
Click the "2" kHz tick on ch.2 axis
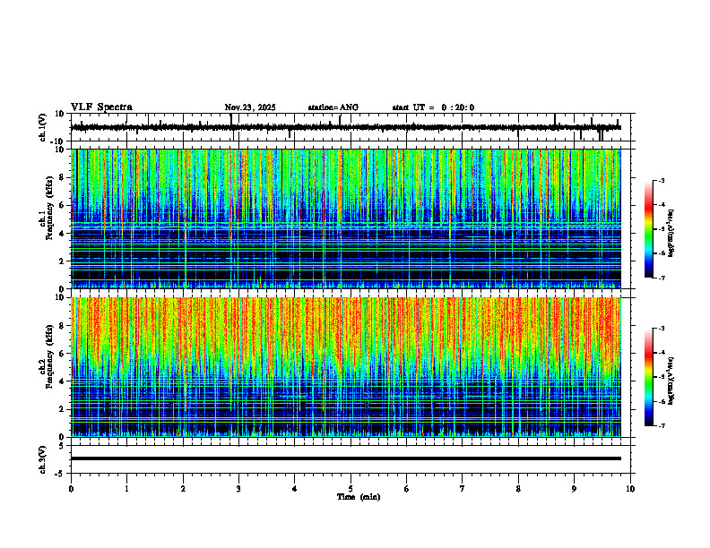[63, 409]
